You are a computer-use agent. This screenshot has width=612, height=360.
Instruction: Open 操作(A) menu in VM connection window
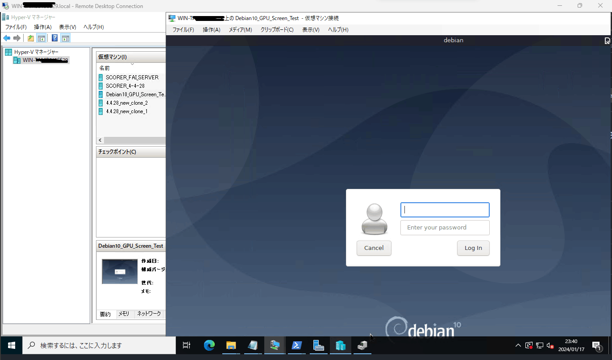coord(212,30)
